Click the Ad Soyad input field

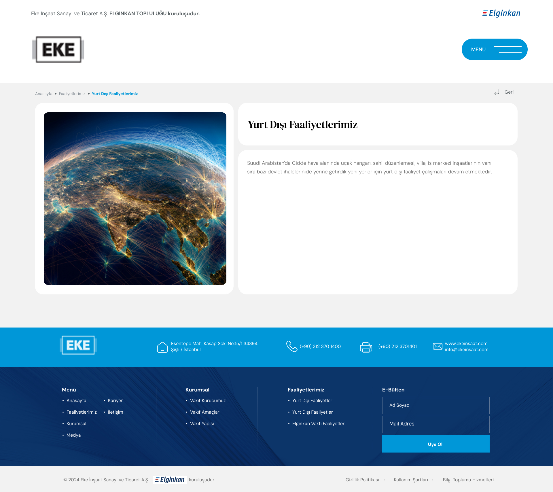[x=435, y=405]
